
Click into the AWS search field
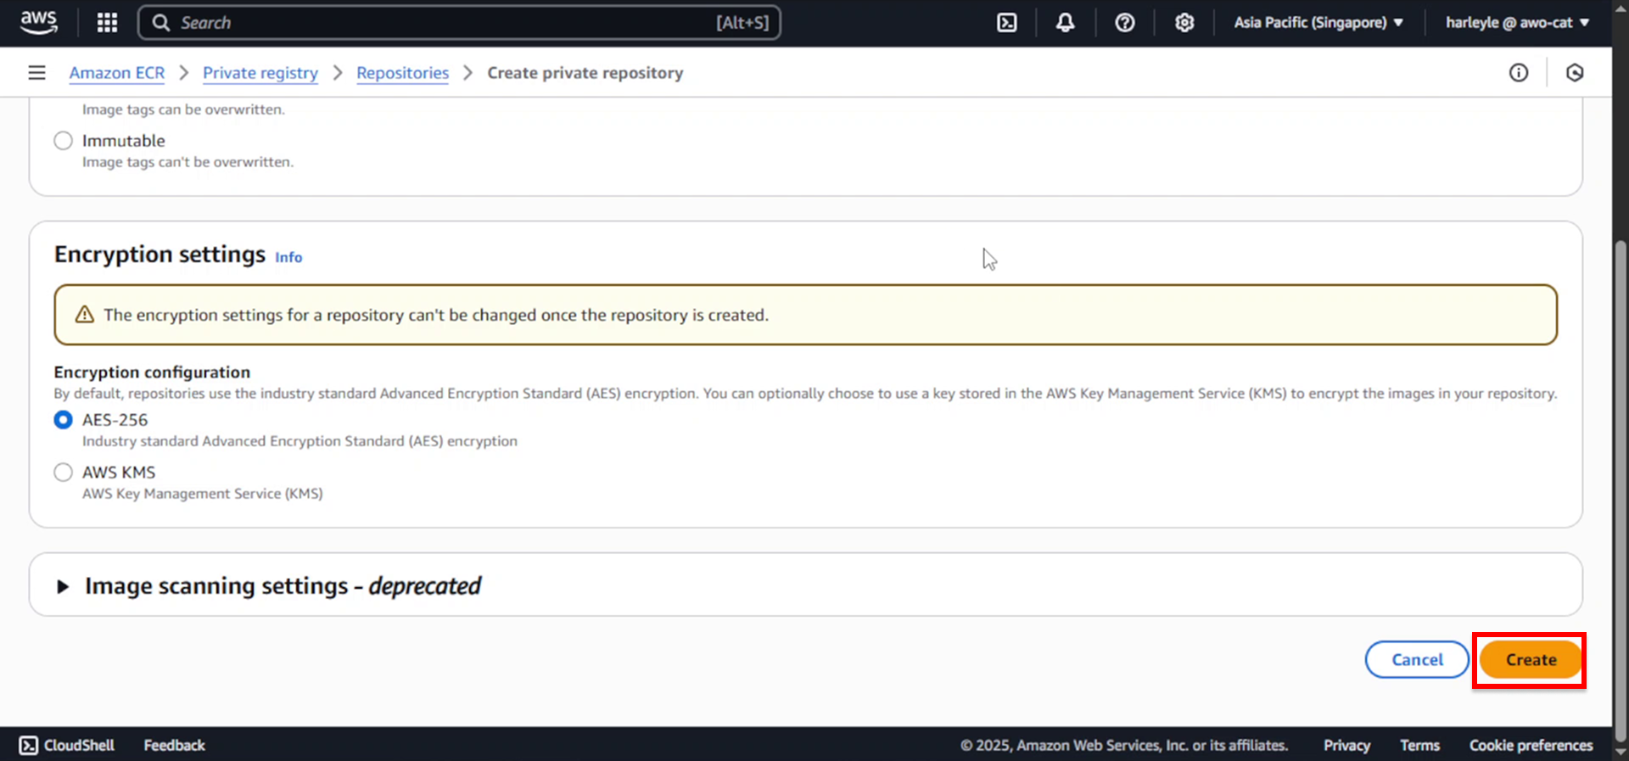click(459, 23)
